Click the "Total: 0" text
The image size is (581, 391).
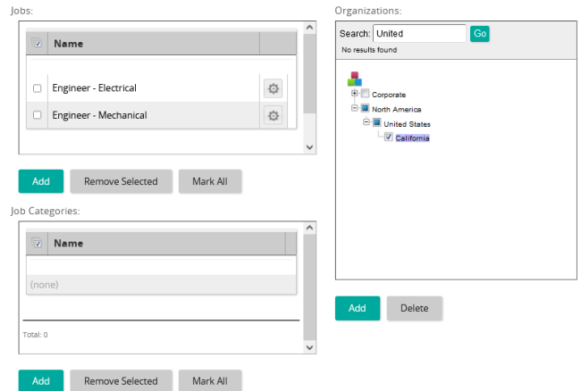pyautogui.click(x=35, y=335)
